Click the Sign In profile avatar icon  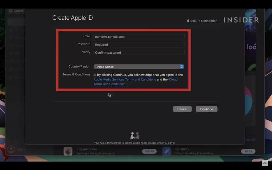click(11, 149)
